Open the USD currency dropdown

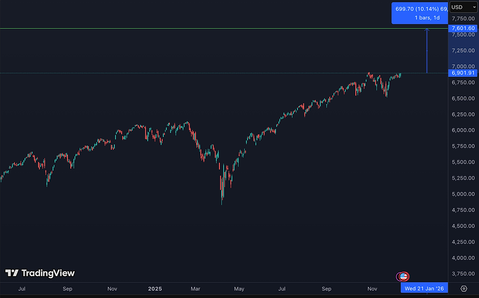tap(463, 7)
